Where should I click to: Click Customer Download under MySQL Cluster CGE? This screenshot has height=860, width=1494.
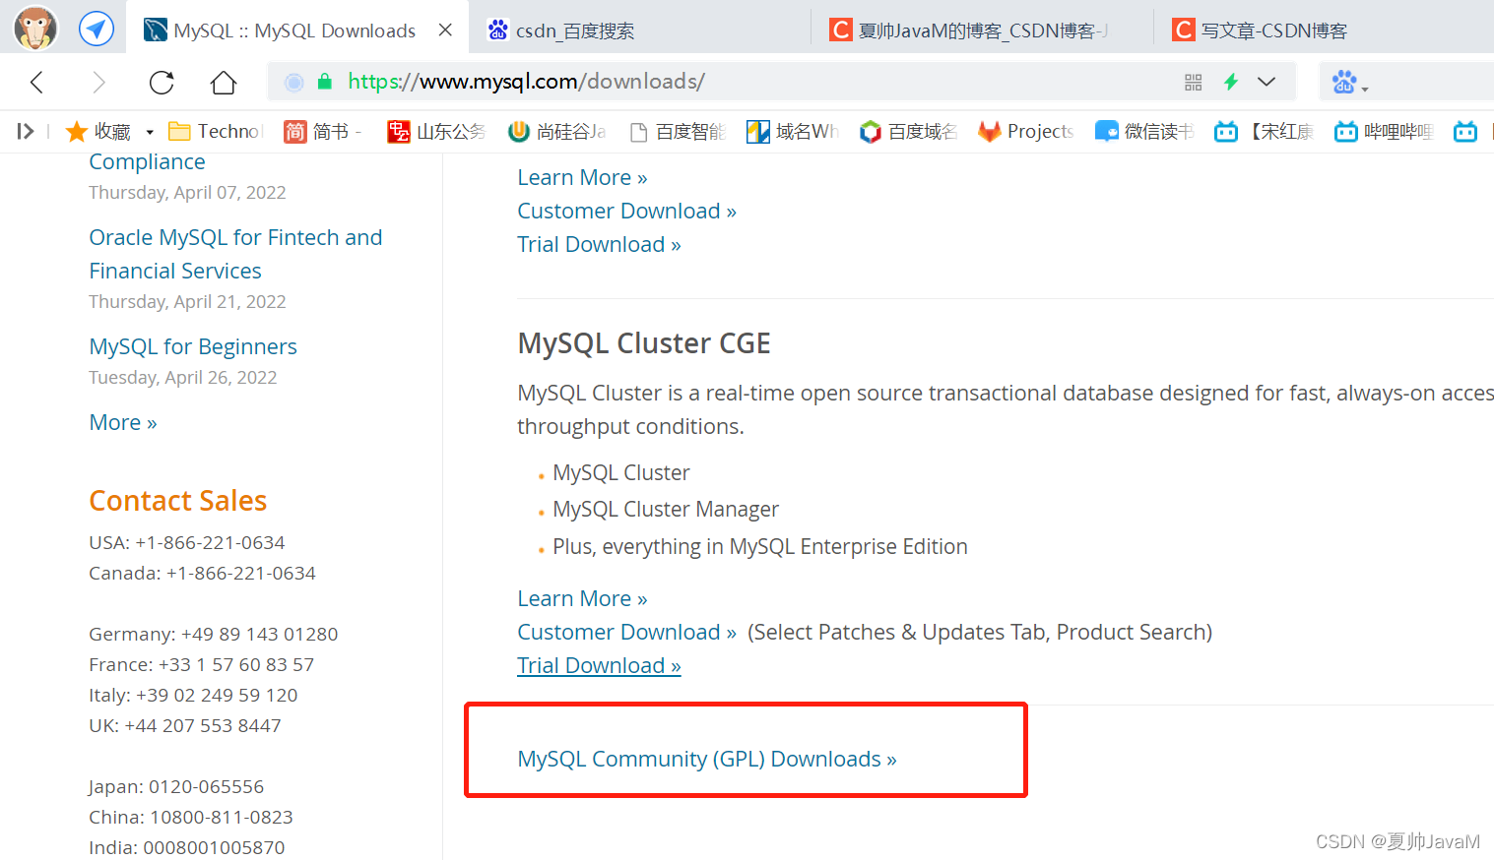pyautogui.click(x=626, y=632)
